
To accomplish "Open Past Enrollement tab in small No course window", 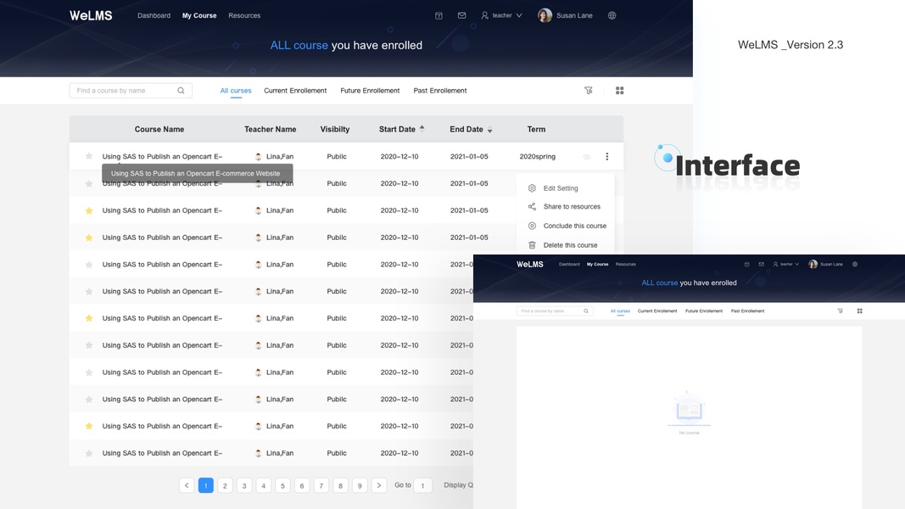I will pos(747,311).
